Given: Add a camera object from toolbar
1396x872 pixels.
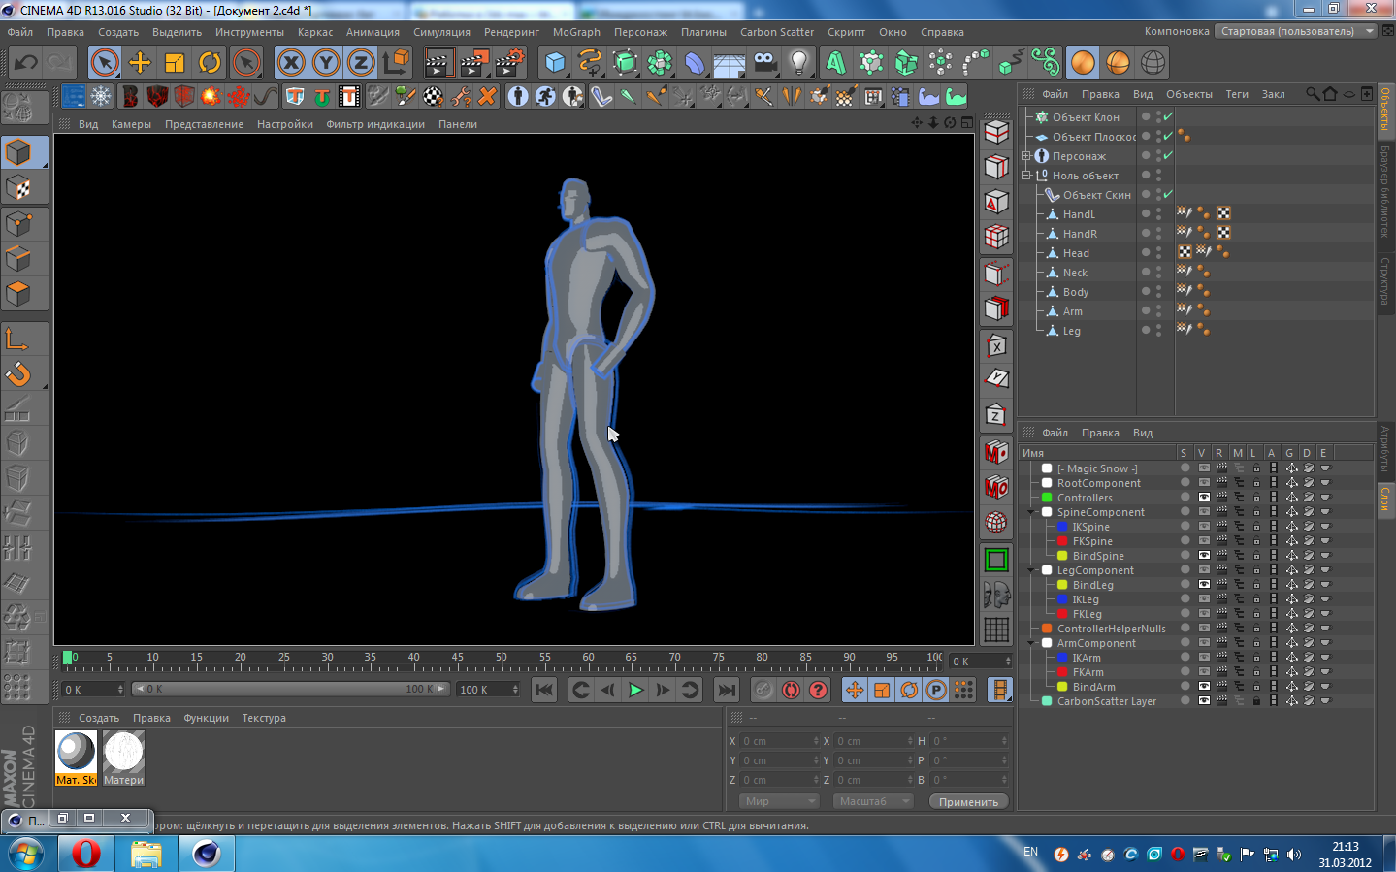Looking at the screenshot, I should (x=764, y=63).
